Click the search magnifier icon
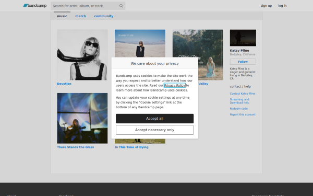 (x=121, y=6)
